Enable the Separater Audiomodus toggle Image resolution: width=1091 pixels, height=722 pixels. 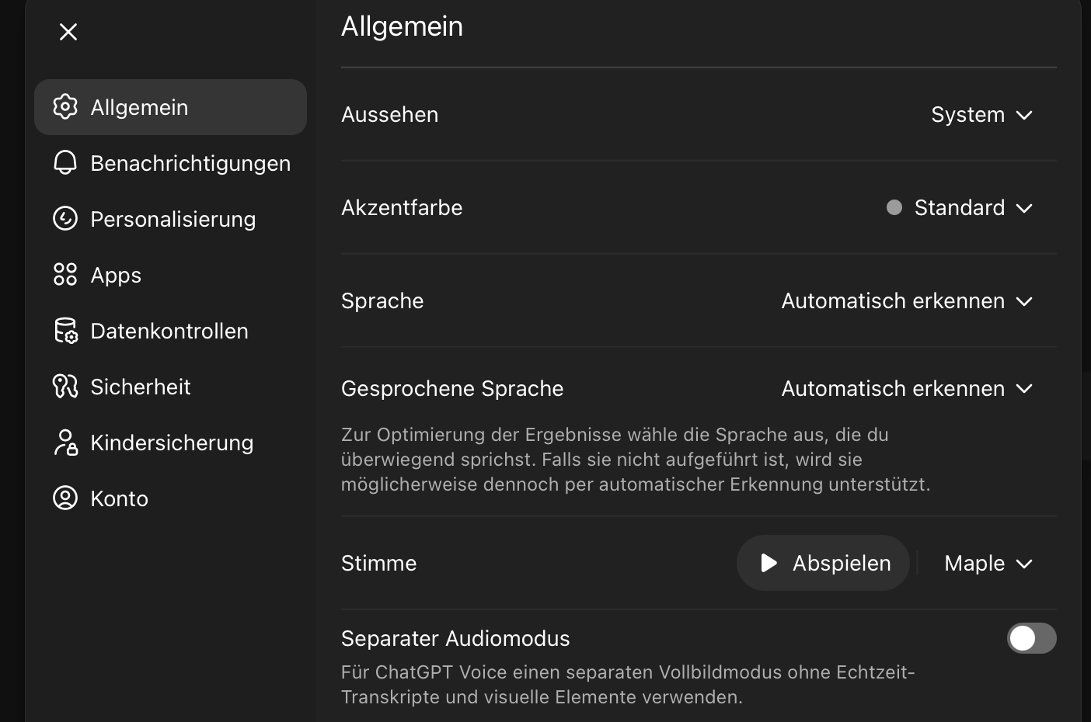[x=1031, y=638]
